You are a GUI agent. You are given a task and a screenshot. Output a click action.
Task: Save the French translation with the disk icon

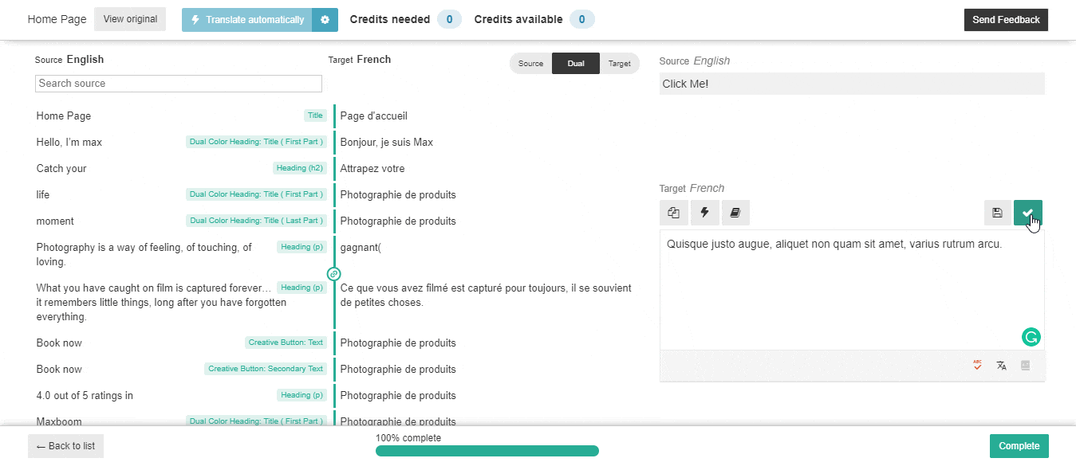click(x=997, y=213)
